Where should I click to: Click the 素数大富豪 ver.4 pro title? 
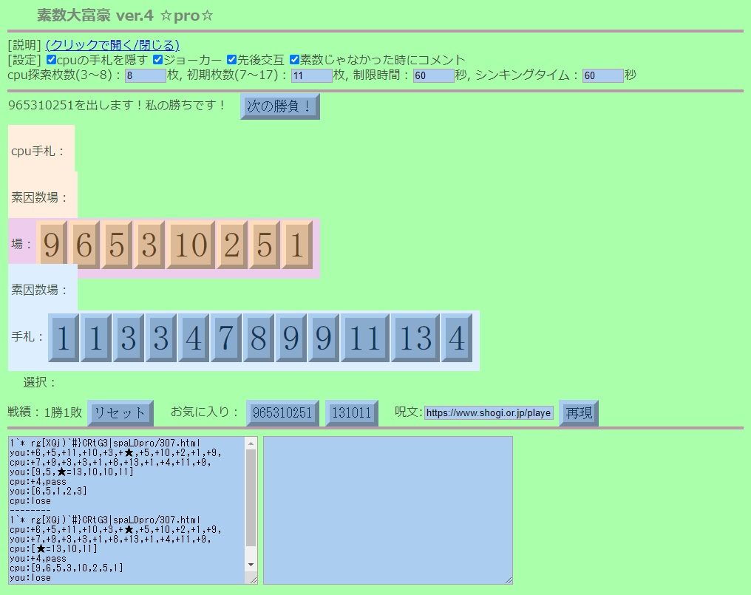(125, 16)
